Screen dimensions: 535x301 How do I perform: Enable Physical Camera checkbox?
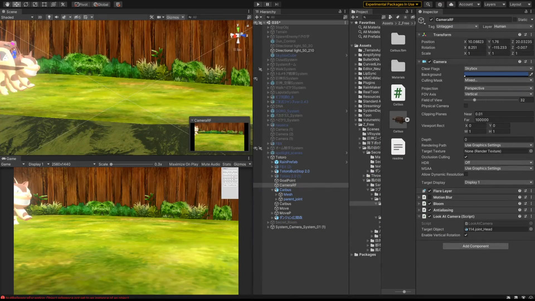(x=466, y=106)
